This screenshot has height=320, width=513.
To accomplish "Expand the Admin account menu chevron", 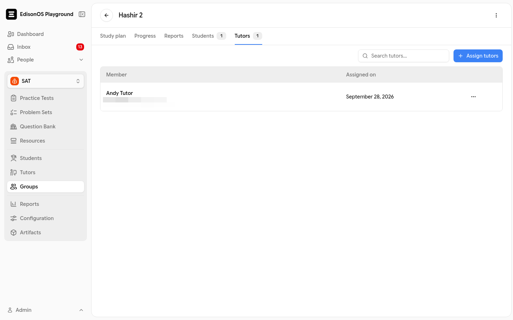I will pyautogui.click(x=81, y=310).
